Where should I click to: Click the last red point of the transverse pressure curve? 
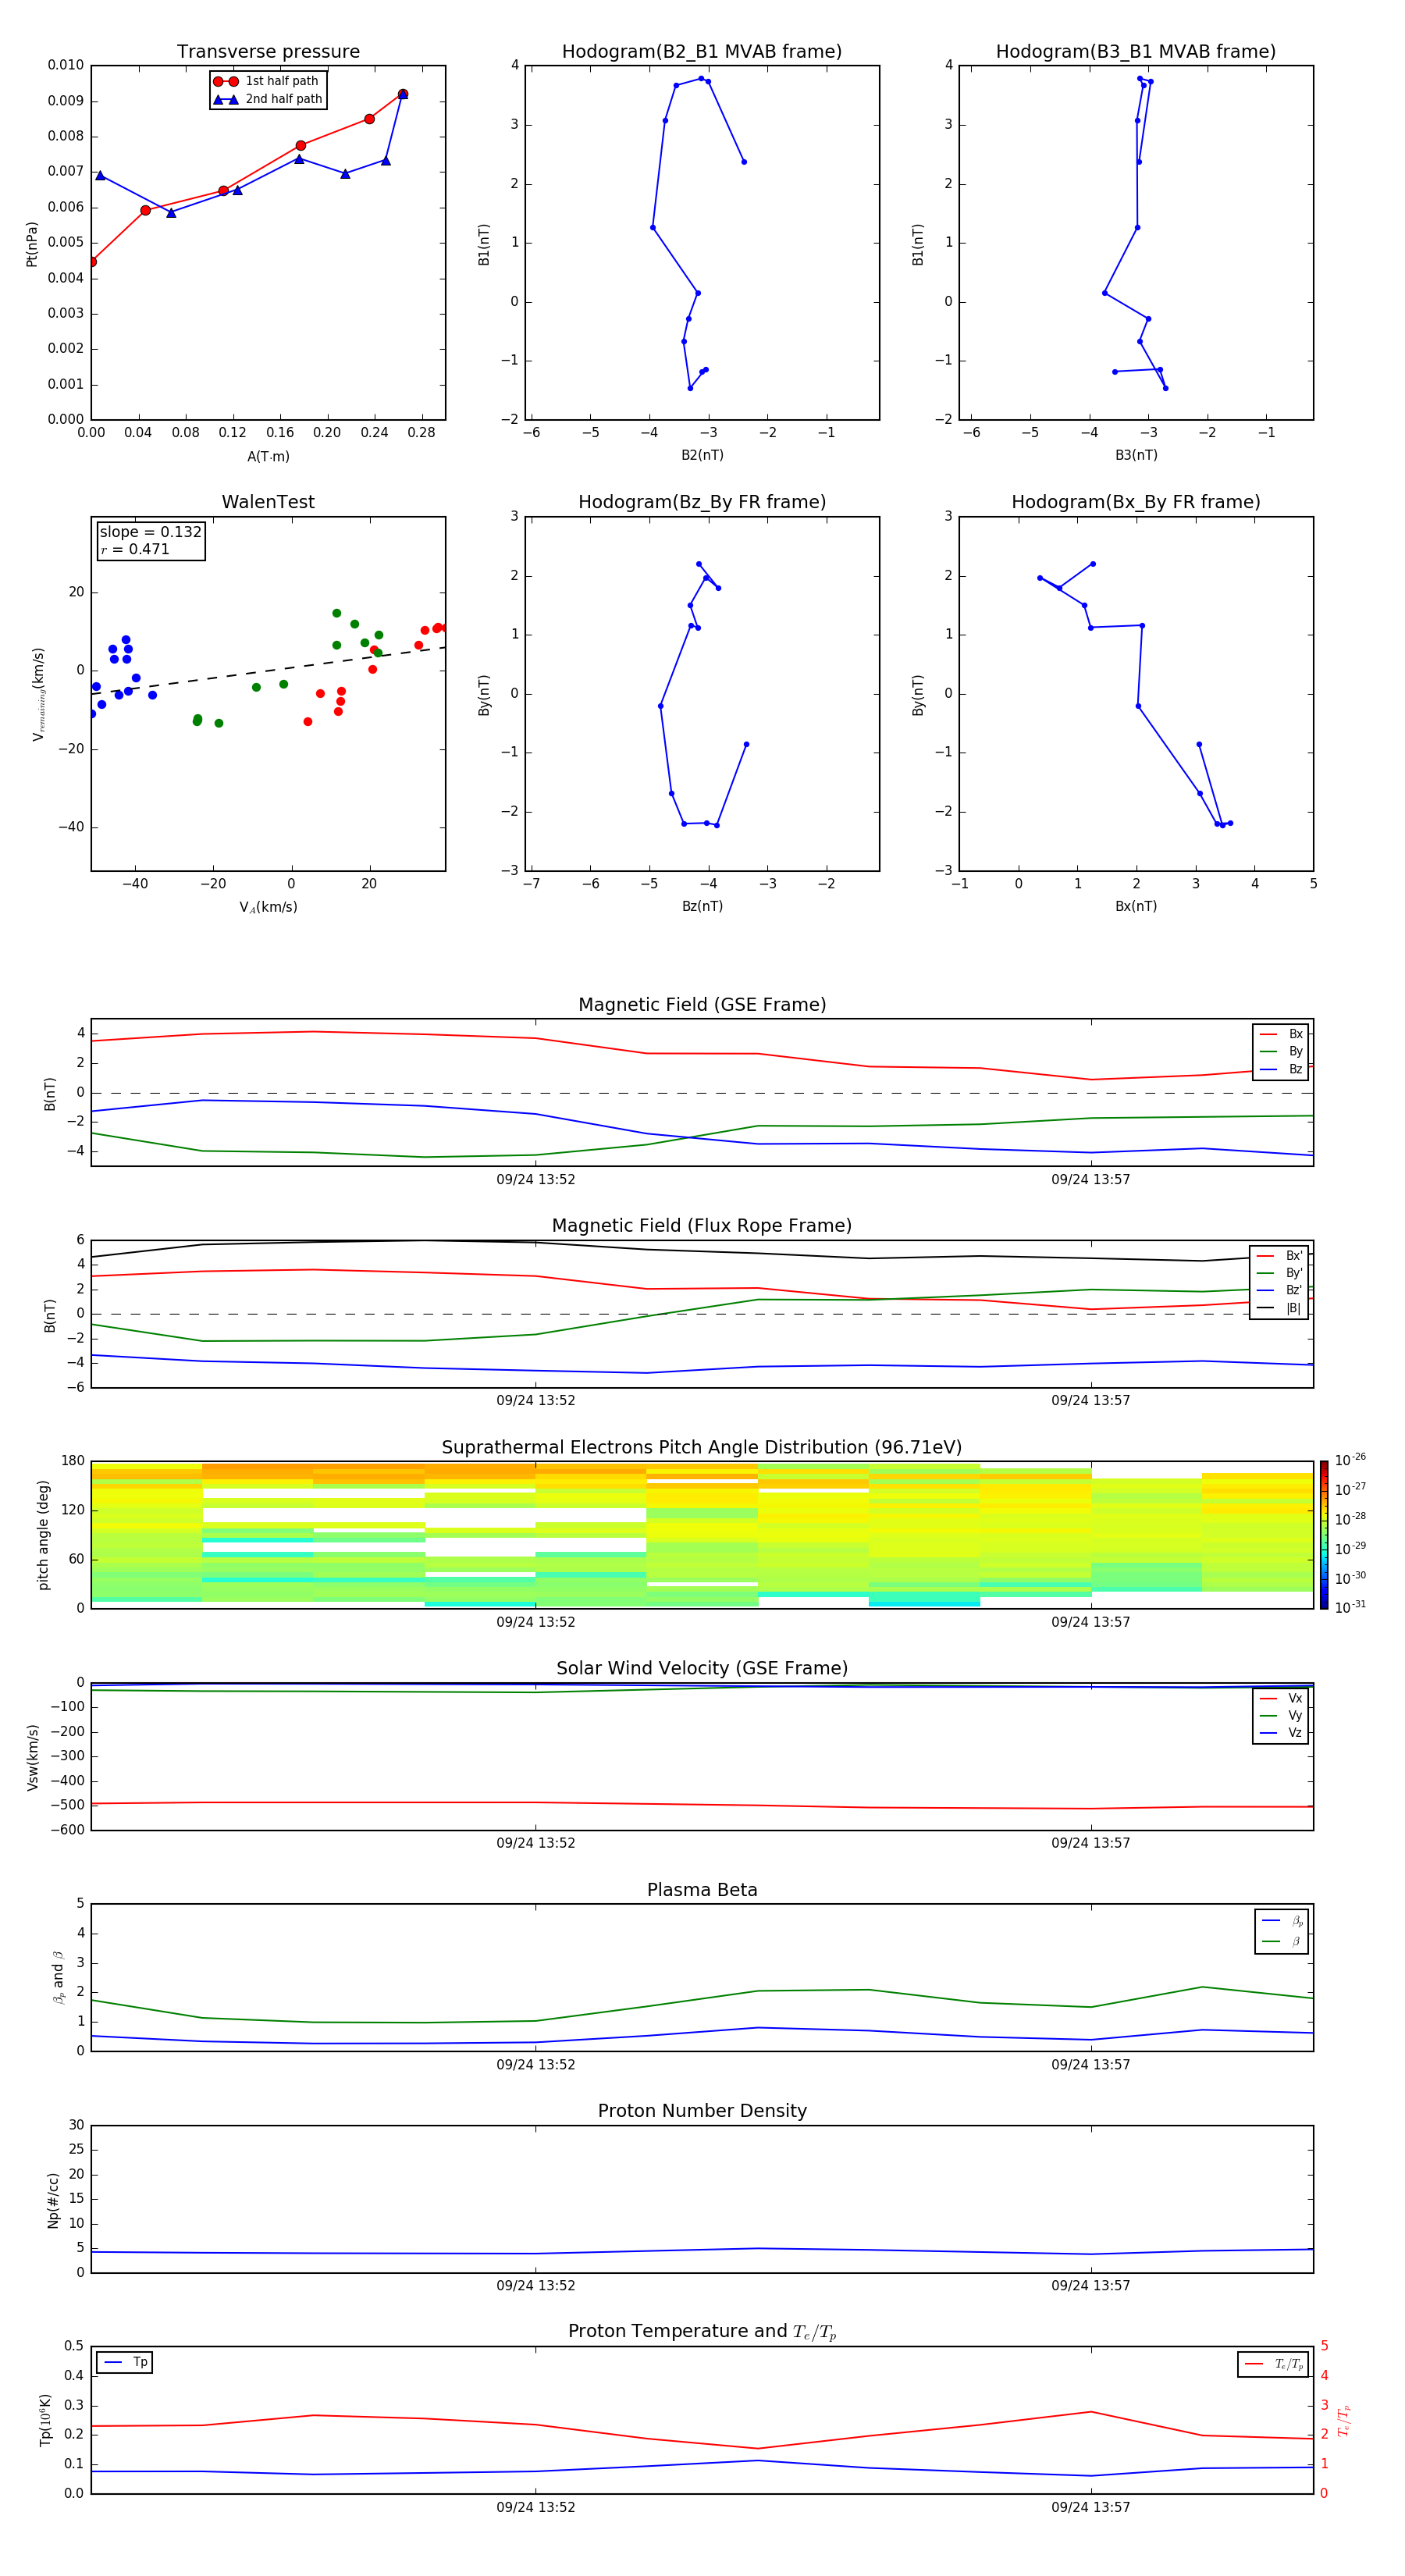[403, 94]
